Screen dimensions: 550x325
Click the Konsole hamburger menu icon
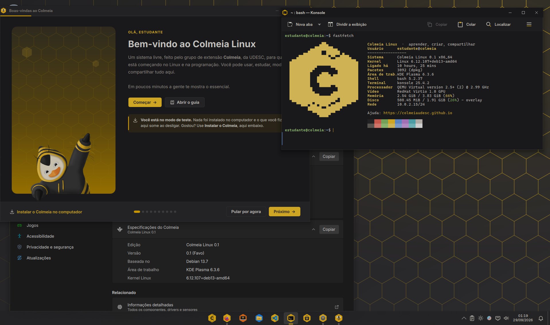point(529,24)
